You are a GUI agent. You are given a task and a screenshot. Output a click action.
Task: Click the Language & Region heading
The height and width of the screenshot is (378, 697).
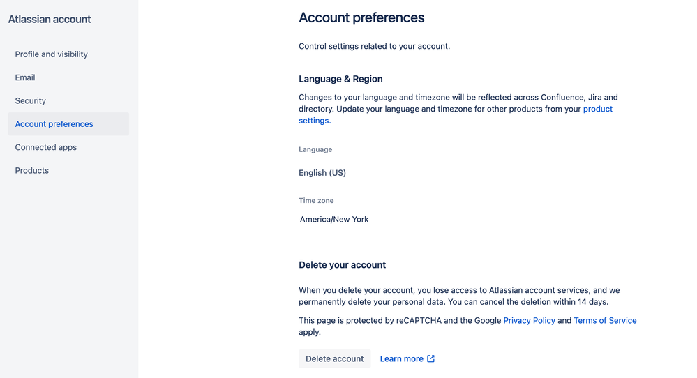340,79
